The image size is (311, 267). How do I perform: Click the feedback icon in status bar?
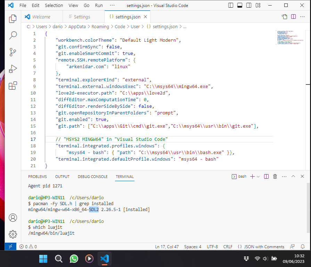click(x=292, y=246)
